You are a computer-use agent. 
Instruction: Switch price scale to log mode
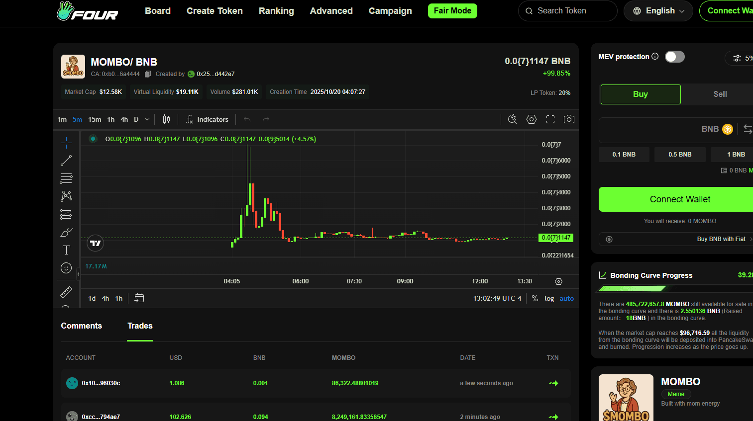(x=549, y=298)
